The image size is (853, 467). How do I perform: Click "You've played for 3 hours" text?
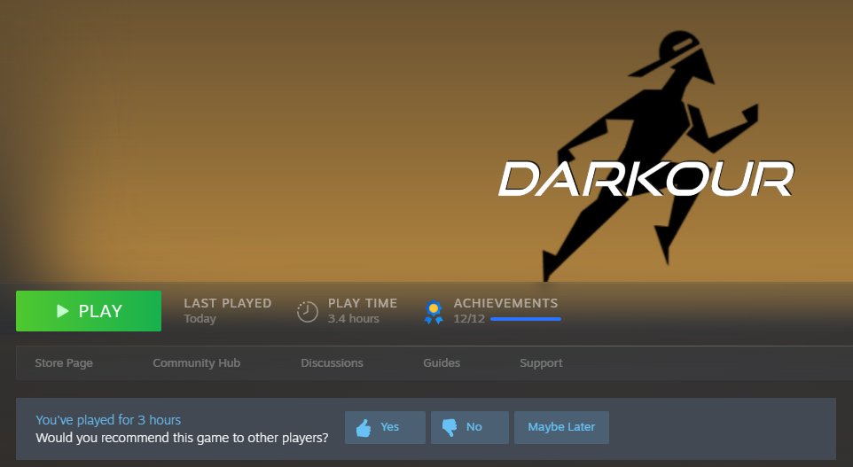click(108, 420)
